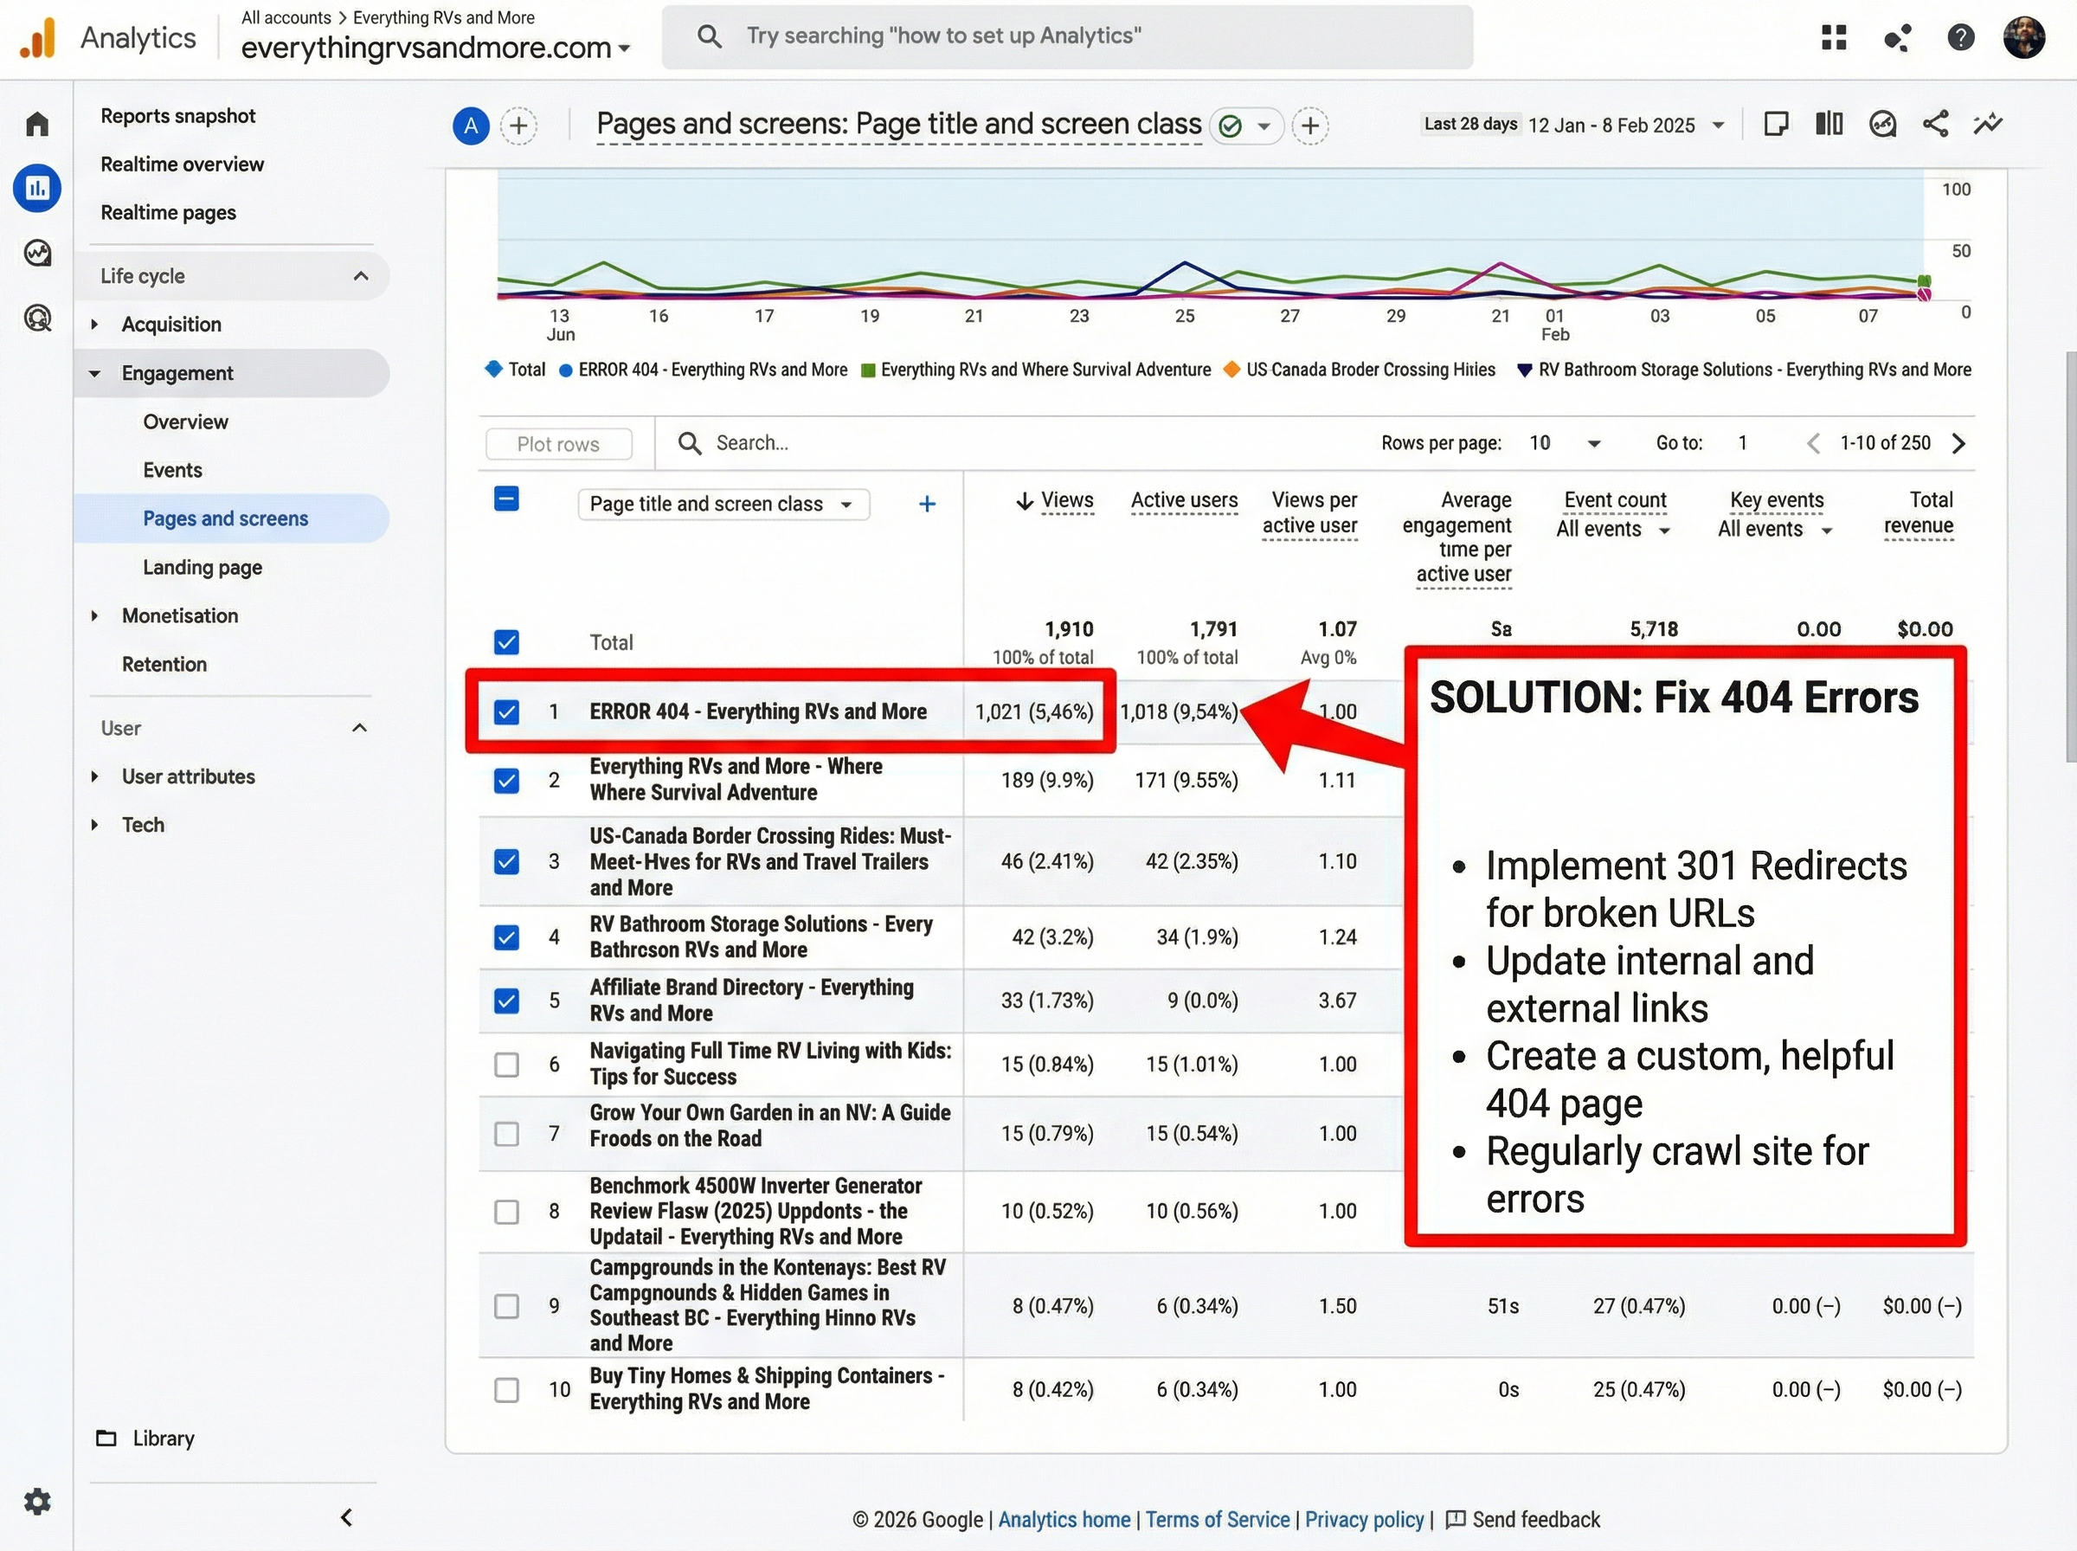
Task: Check the Navigating Full Time RV Living row
Action: pos(506,1064)
